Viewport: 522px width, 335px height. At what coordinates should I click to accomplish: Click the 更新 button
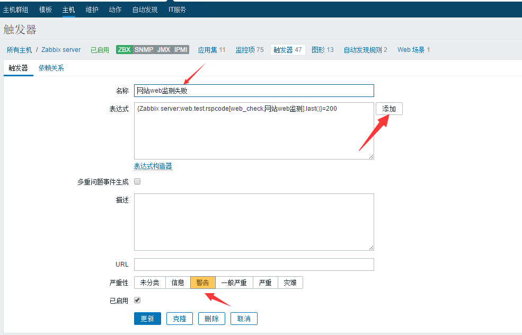(147, 319)
